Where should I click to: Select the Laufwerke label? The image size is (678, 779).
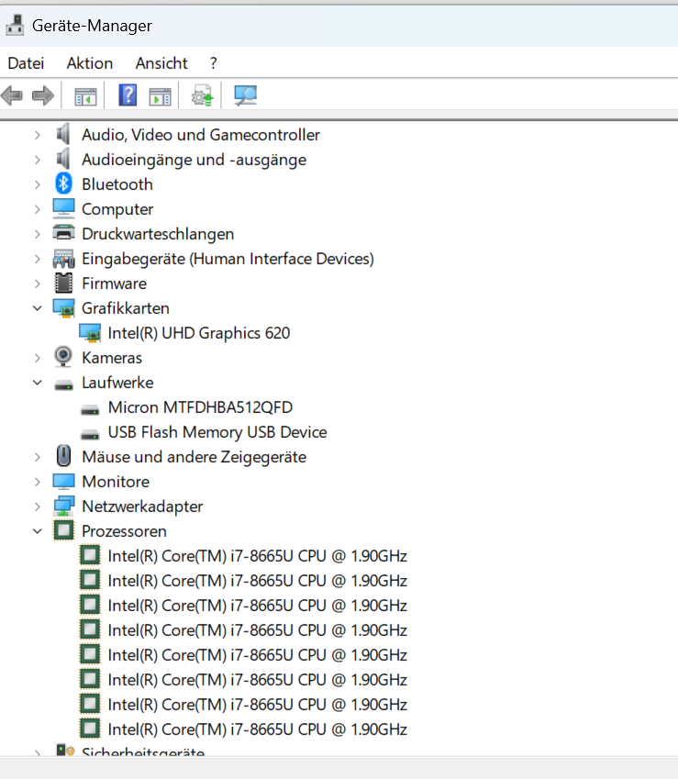[x=117, y=383]
